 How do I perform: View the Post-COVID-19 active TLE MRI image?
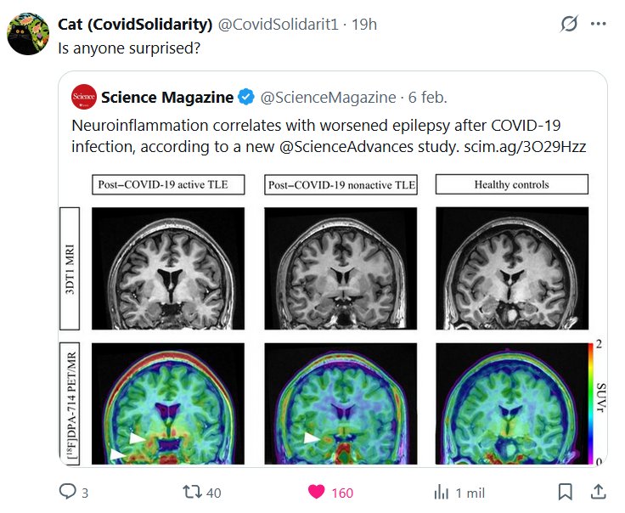click(168, 268)
